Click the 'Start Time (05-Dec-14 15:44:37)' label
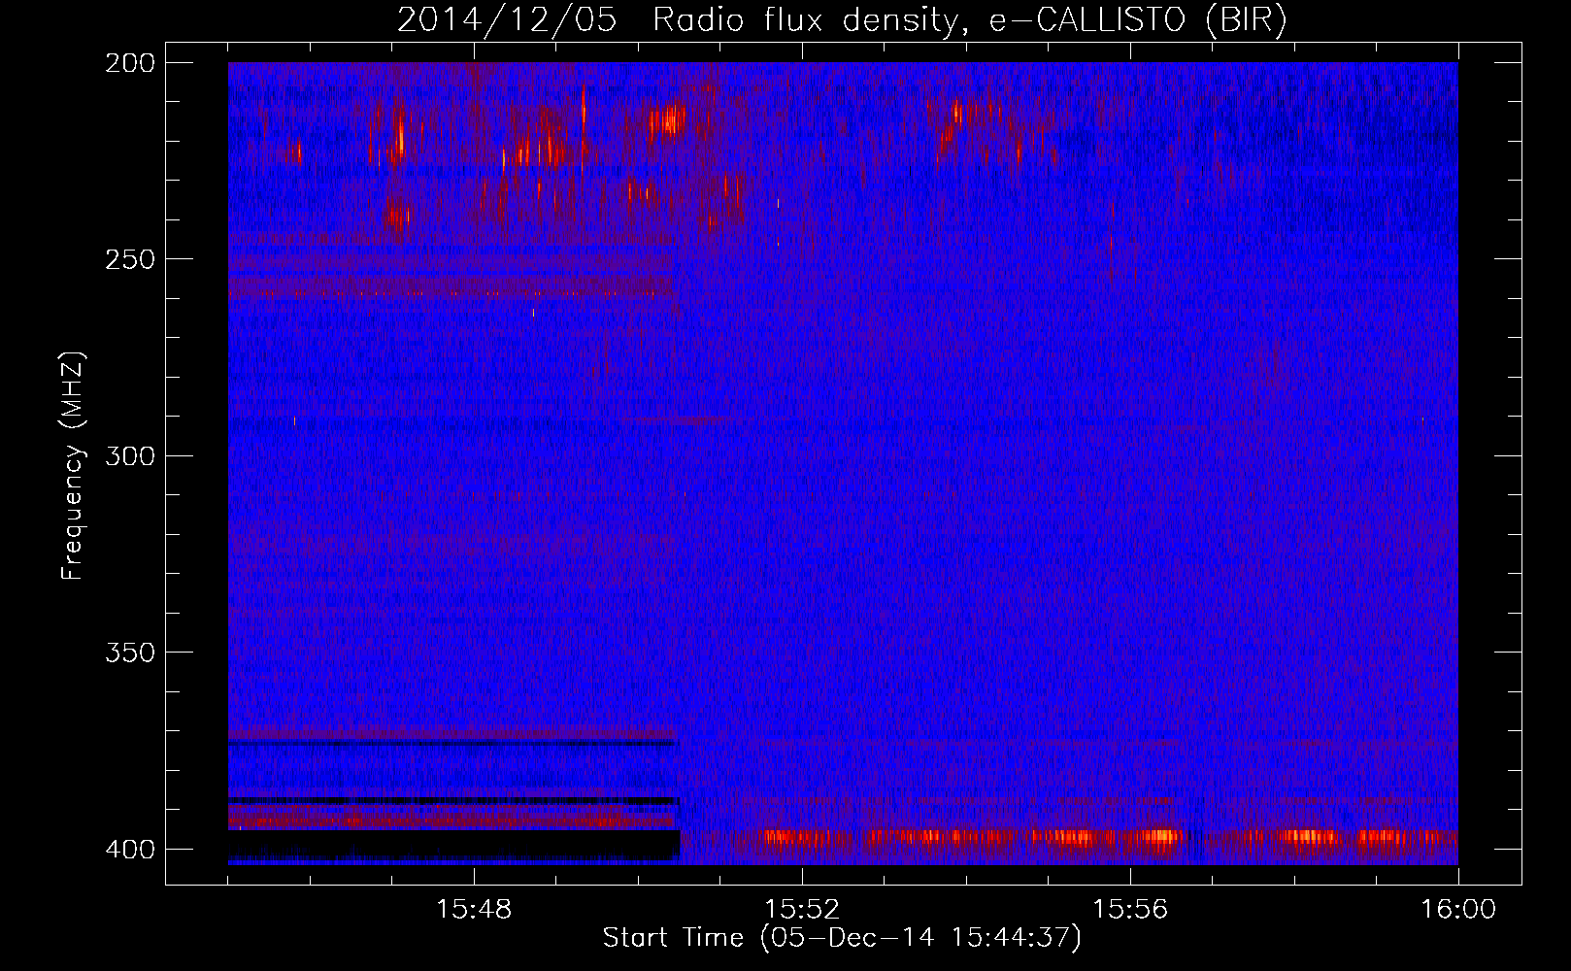Viewport: 1571px width, 971px height. coord(842,938)
